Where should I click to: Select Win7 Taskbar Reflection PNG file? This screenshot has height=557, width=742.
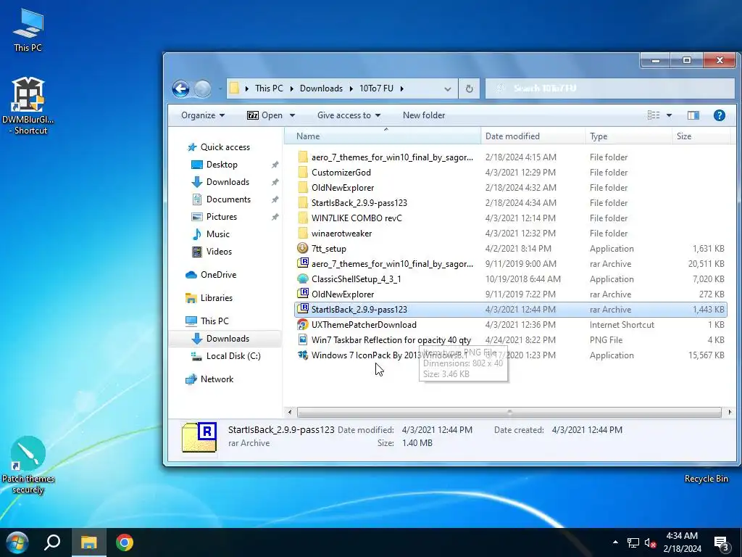[384, 339]
